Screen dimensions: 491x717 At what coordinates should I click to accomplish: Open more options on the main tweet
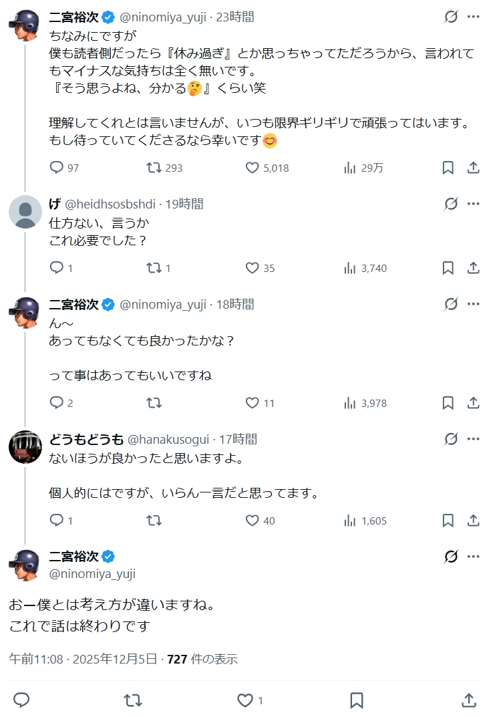(474, 557)
